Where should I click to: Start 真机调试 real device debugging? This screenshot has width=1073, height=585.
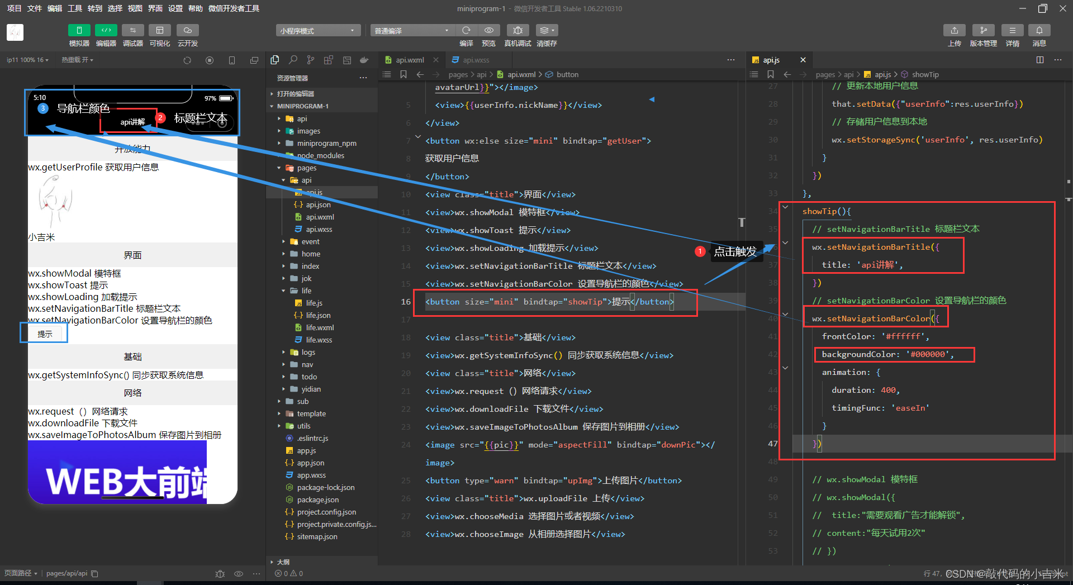(x=517, y=30)
